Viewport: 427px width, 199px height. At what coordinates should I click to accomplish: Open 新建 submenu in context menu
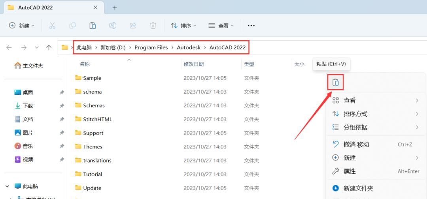377,158
